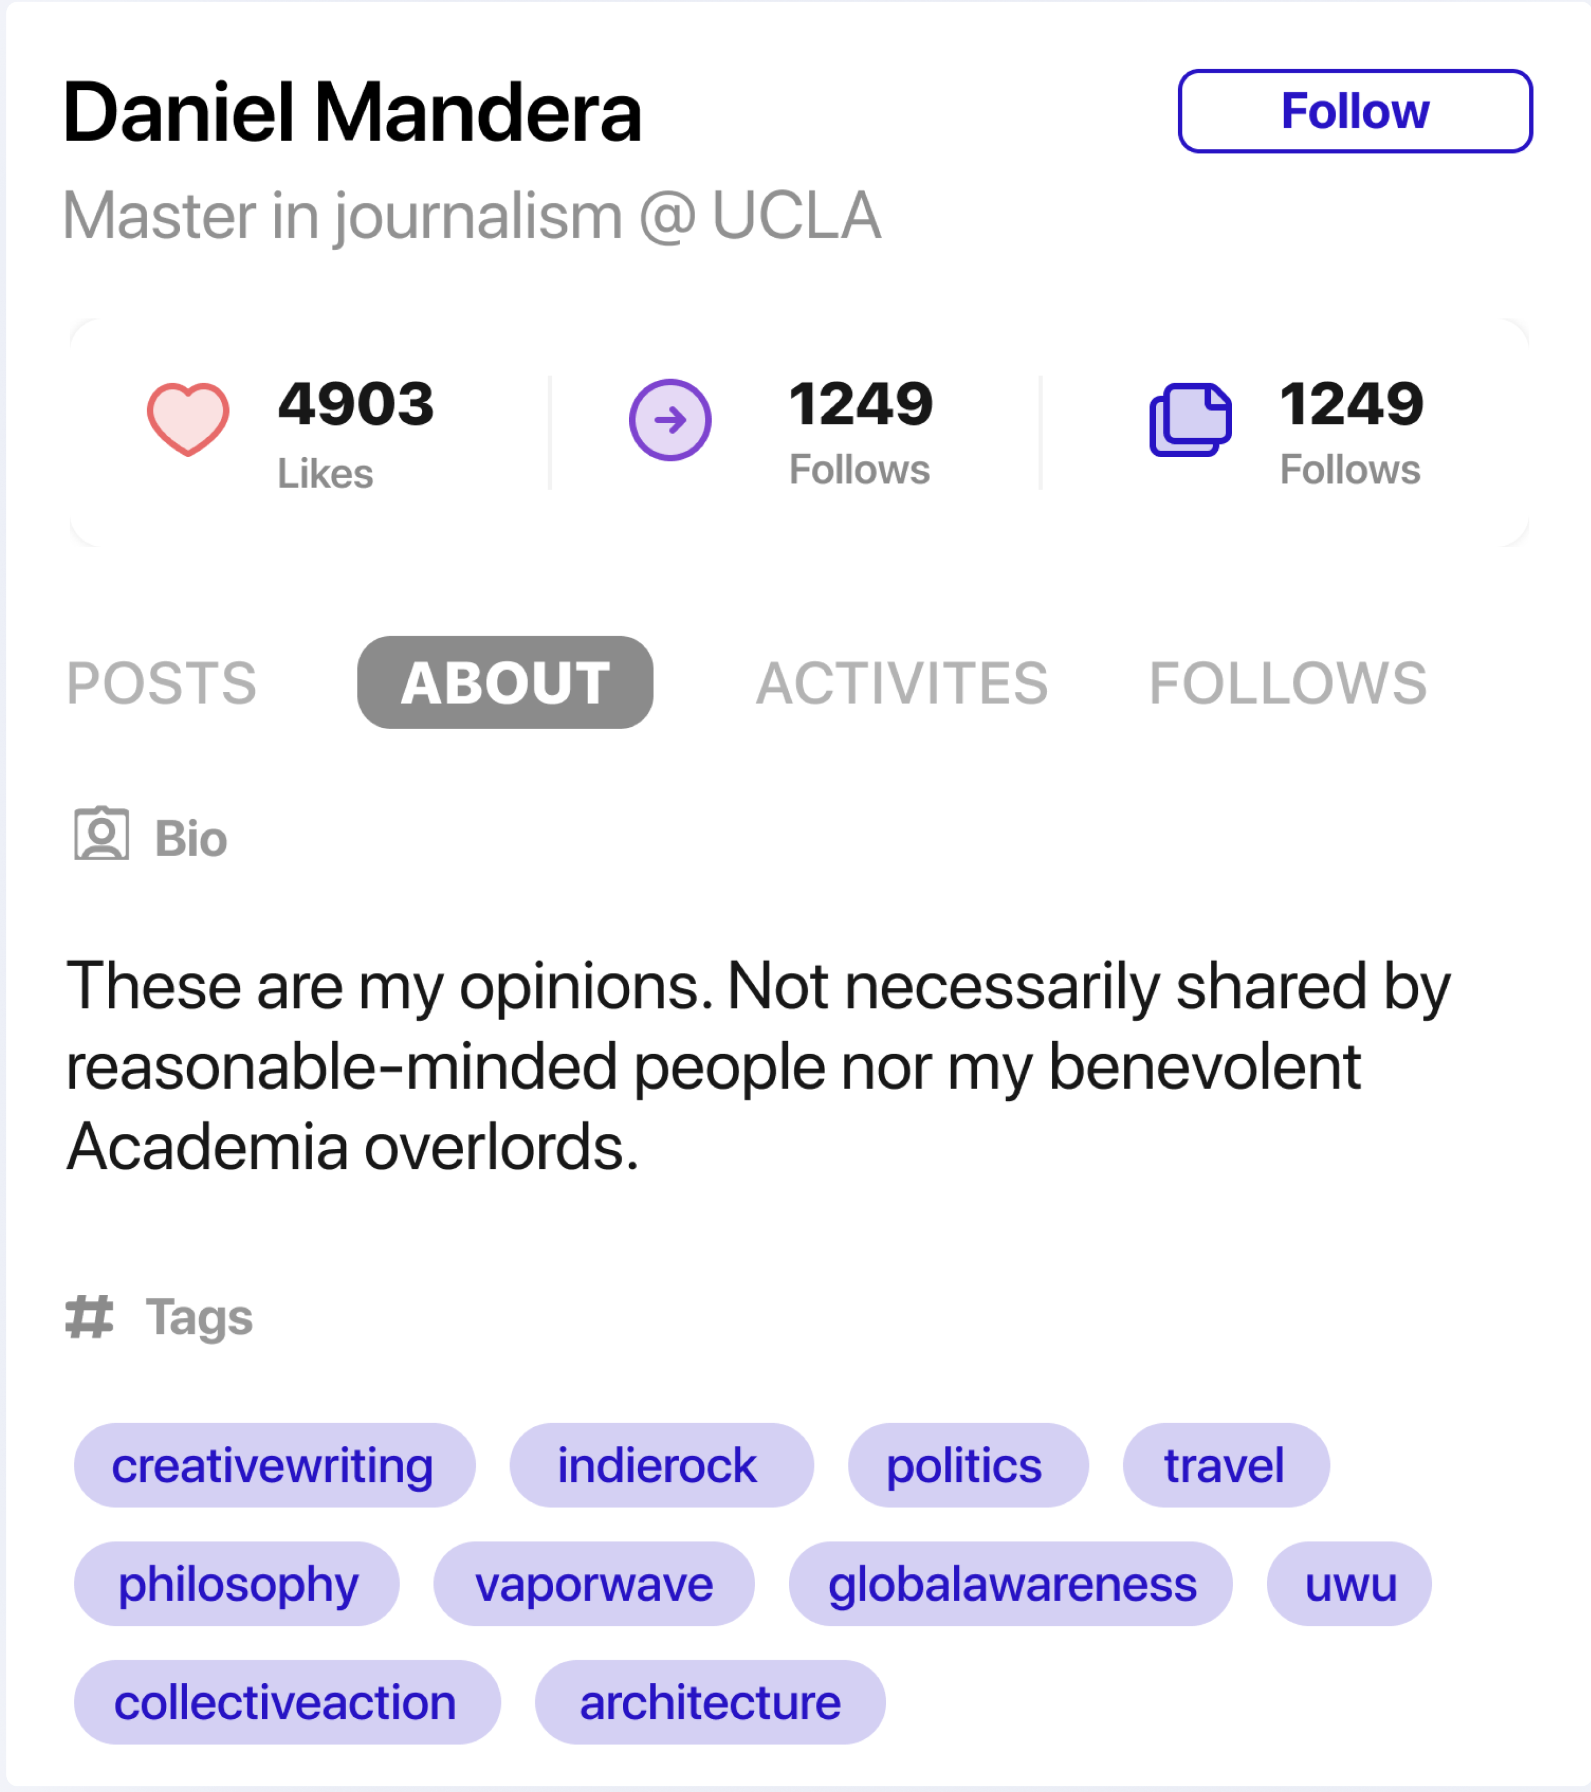Click the hashtag Tags icon

coord(89,1317)
